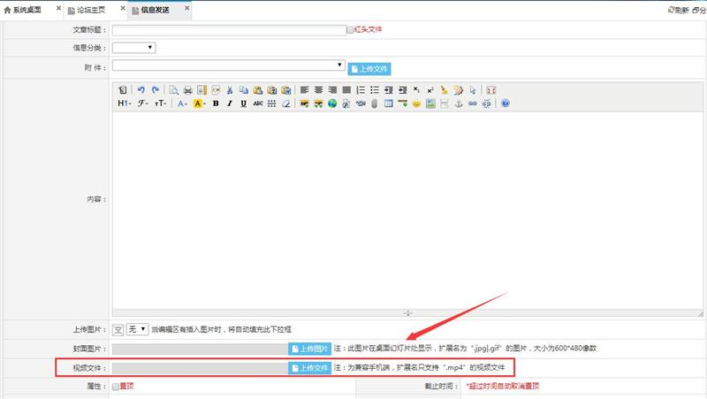Toggle Italic formatting in the editor
This screenshot has width=707, height=399.
point(230,104)
